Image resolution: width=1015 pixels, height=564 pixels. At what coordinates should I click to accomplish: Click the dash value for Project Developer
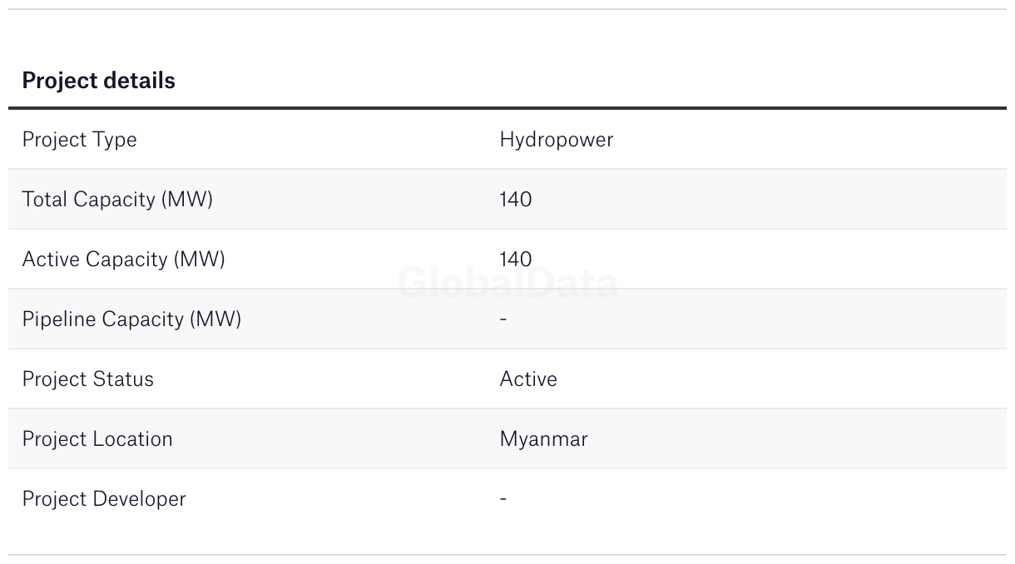click(503, 498)
